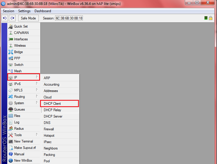Click the New WinBox globe icon
This screenshot has height=164, width=217.
[x=11, y=161]
